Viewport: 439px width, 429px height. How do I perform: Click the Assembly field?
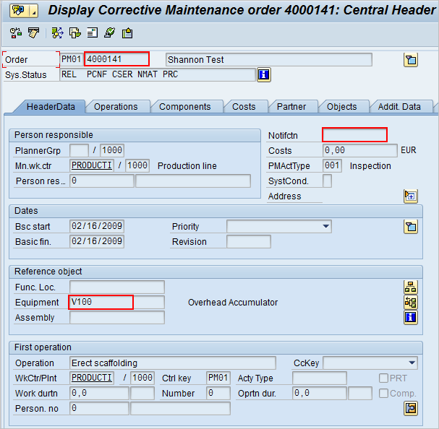(117, 317)
